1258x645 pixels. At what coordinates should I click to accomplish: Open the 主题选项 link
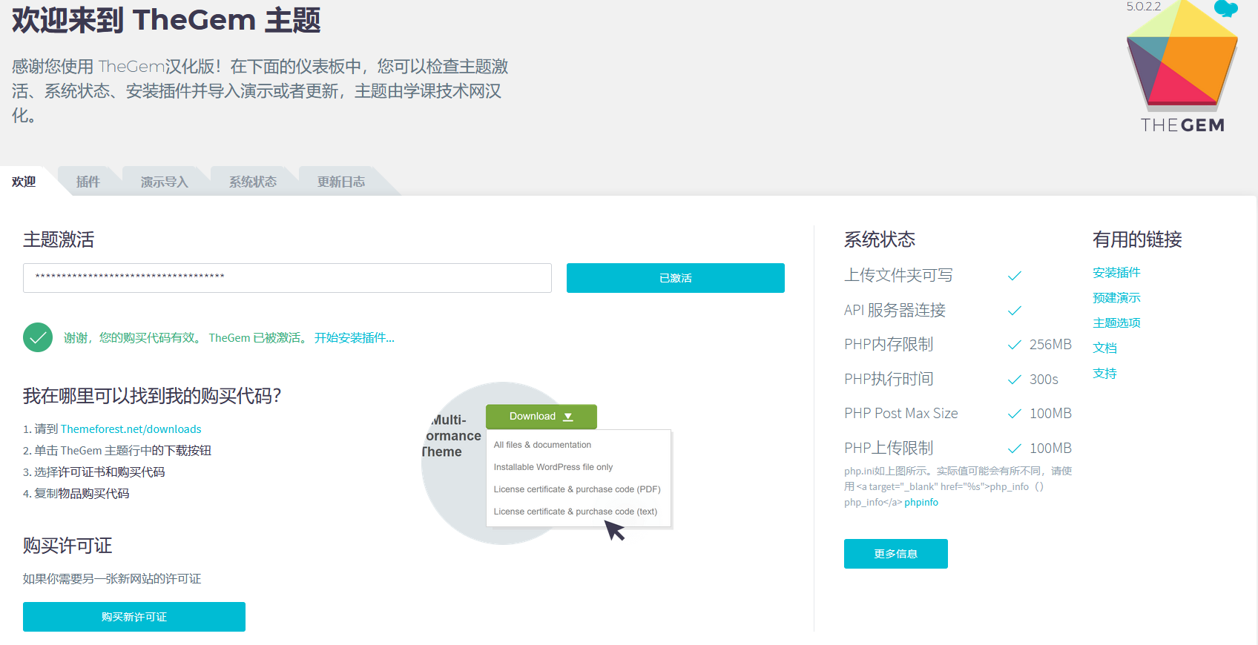(1116, 323)
